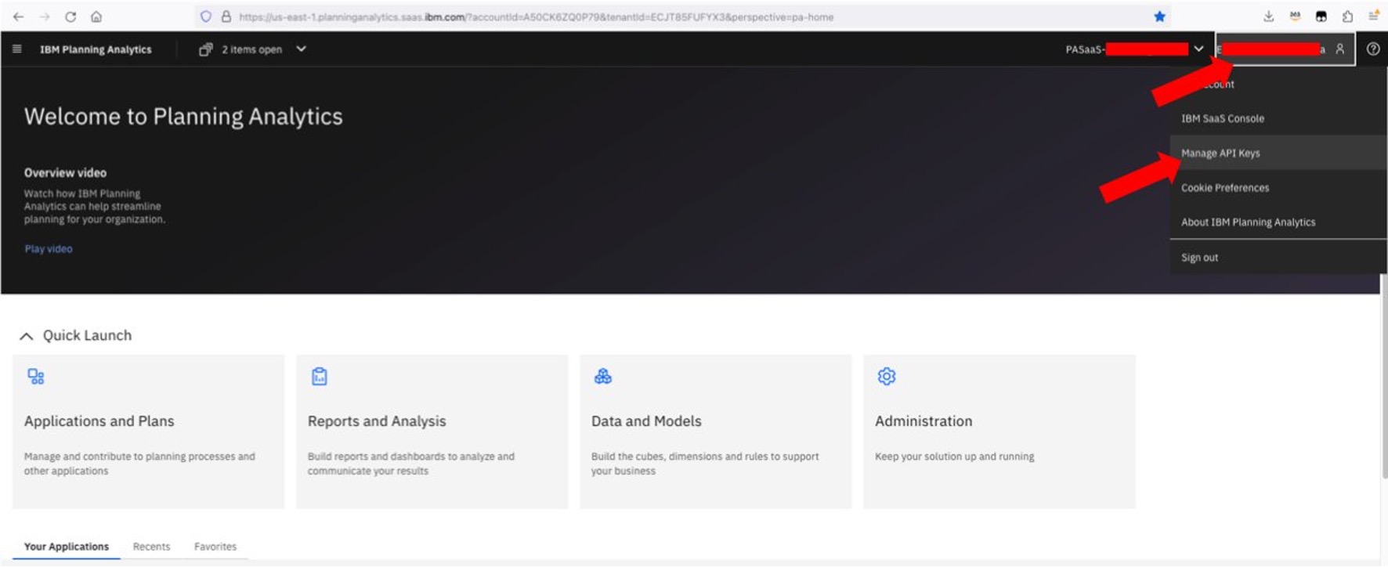Click the open items windows icon

pyautogui.click(x=205, y=49)
